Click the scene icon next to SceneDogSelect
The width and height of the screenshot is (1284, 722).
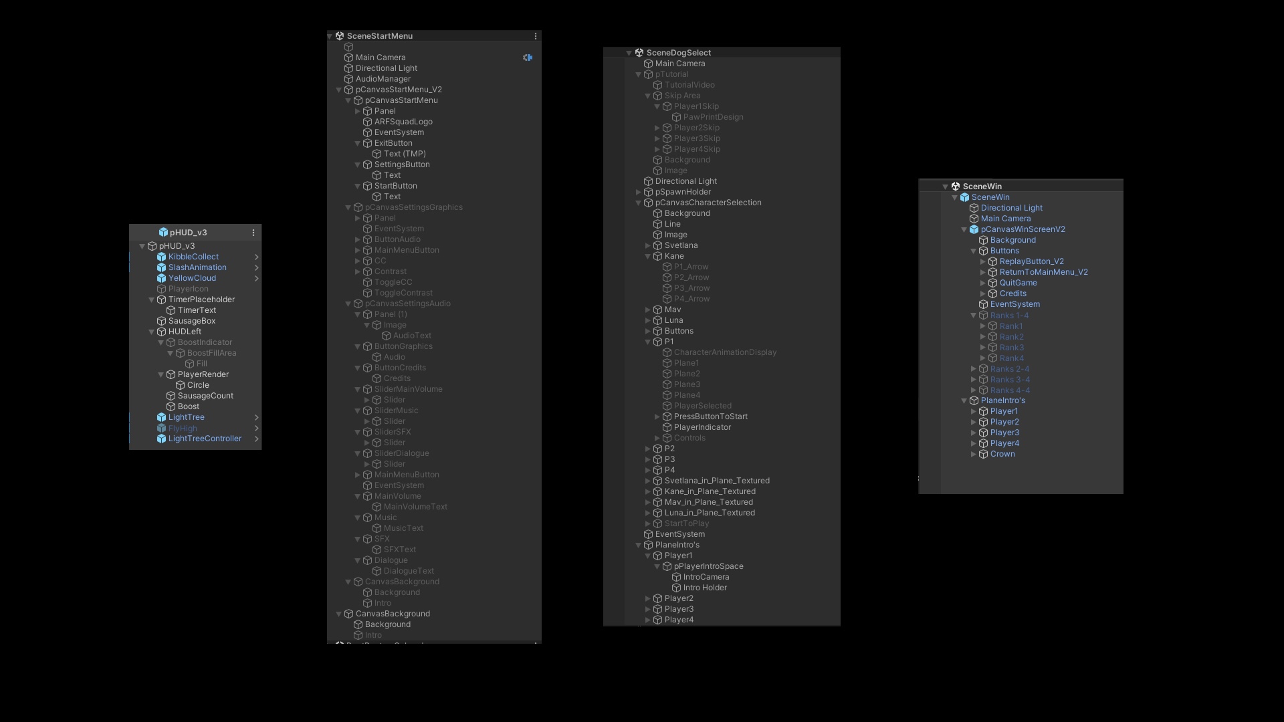click(x=639, y=53)
